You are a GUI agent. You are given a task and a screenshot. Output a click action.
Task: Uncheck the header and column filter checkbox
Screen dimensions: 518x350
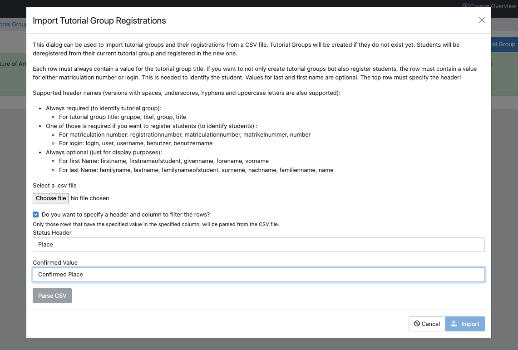click(35, 214)
